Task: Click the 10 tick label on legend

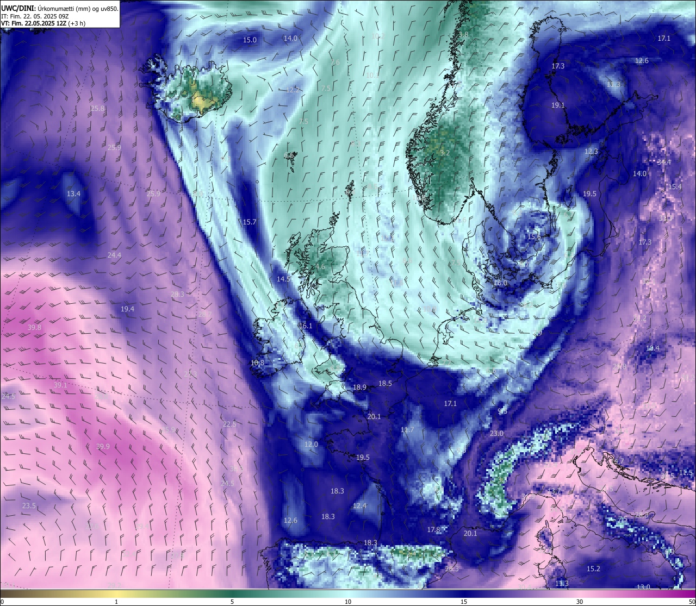Action: click(348, 602)
